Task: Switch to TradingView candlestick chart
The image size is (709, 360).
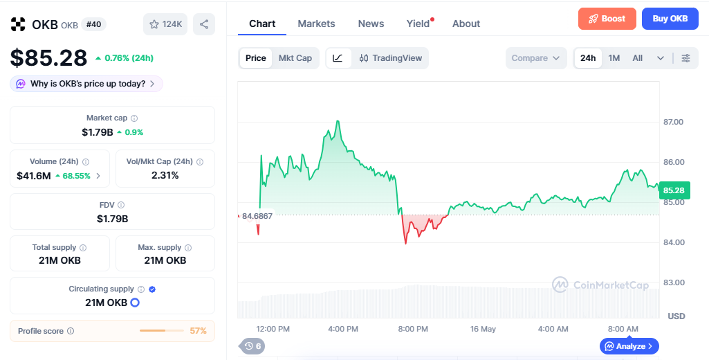Action: pyautogui.click(x=390, y=58)
